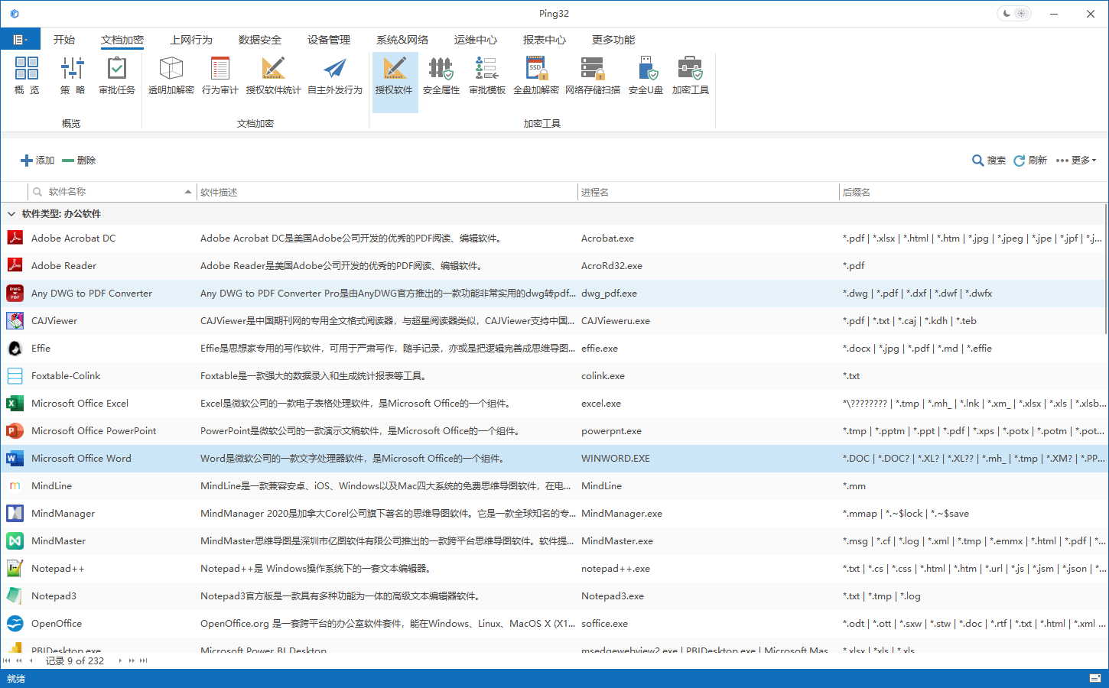Click the 搜索 search button
This screenshot has width=1109, height=688.
tap(989, 161)
